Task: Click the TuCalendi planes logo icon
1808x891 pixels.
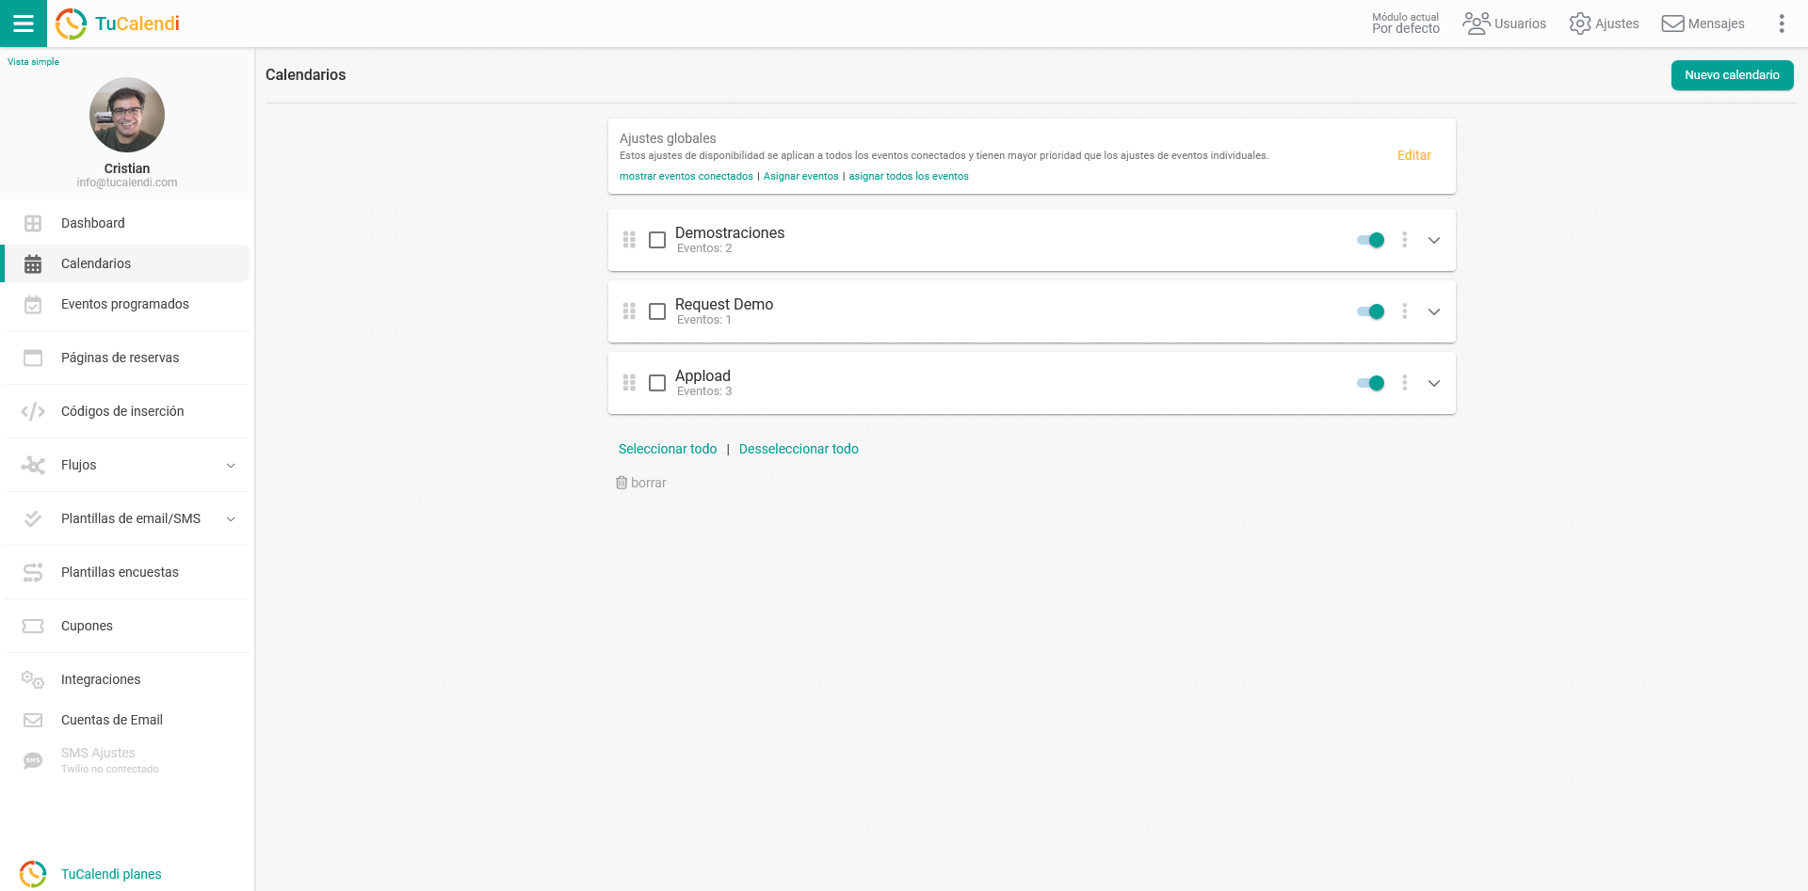Action: click(33, 874)
